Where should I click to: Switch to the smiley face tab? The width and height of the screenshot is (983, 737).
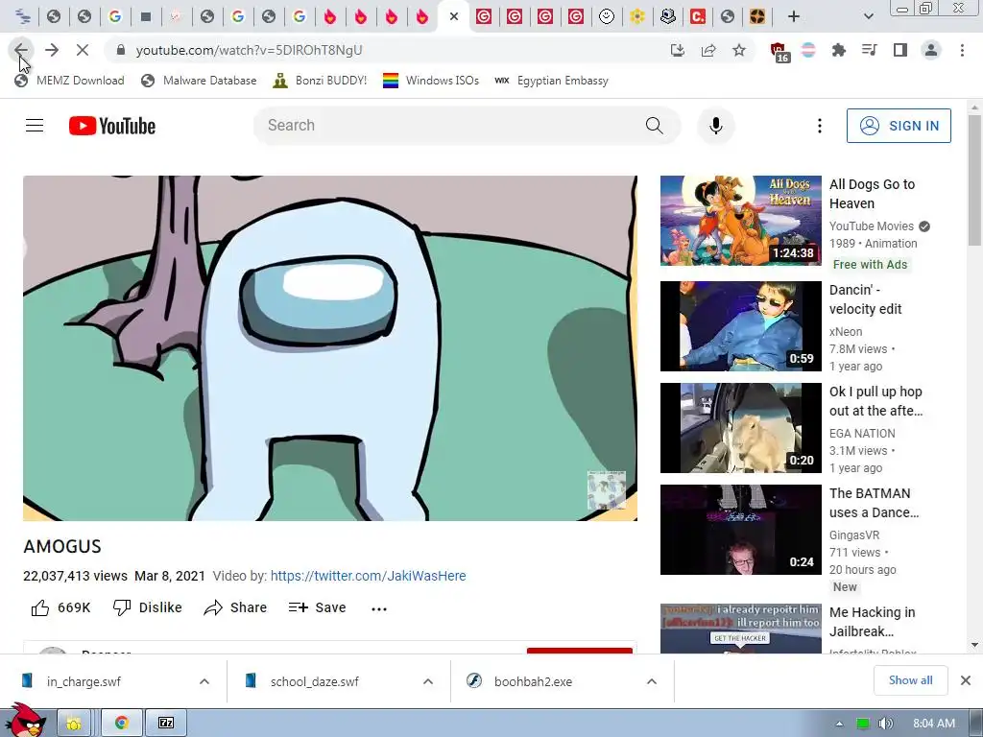[x=607, y=17]
